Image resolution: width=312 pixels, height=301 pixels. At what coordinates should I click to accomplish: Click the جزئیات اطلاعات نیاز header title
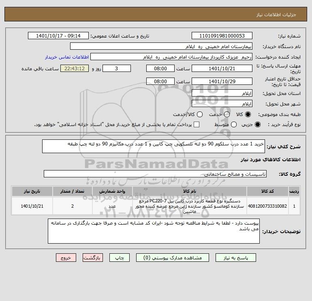pos(276,15)
